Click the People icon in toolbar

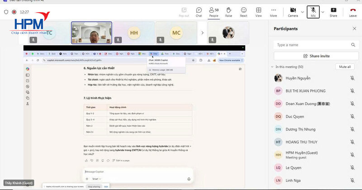coord(213,11)
